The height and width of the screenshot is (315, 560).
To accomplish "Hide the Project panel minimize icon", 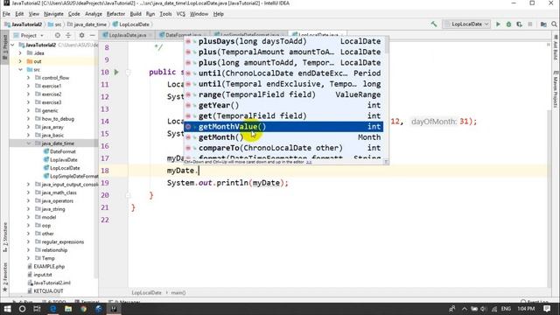I will (x=93, y=35).
